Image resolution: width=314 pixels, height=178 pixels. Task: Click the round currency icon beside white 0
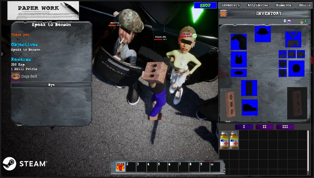click(289, 21)
